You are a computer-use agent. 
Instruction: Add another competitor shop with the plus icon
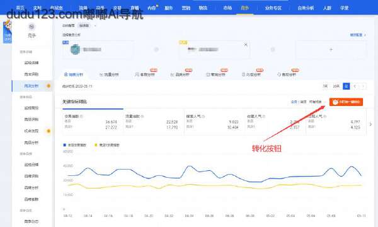tap(331, 49)
